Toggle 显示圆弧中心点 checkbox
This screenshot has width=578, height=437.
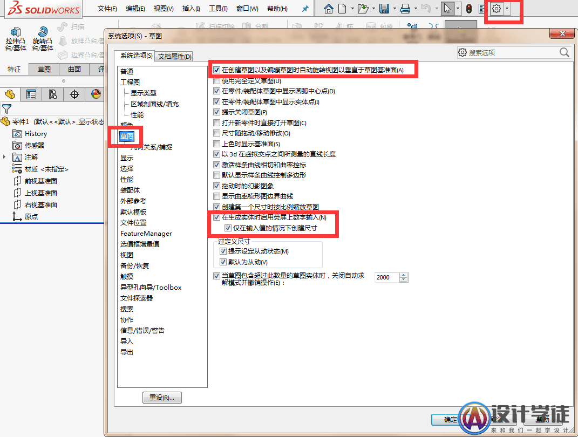[x=217, y=91]
